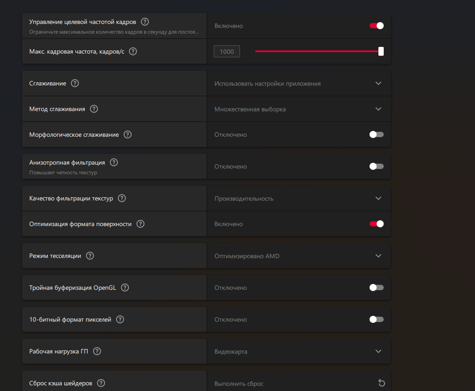This screenshot has width=475, height=391.
Task: Select the Множественная выборка value text
Action: 250,109
